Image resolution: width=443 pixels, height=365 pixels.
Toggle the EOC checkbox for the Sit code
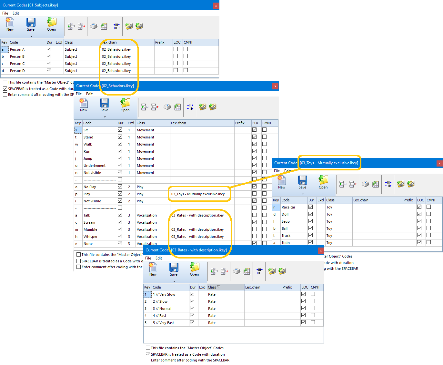click(x=254, y=129)
